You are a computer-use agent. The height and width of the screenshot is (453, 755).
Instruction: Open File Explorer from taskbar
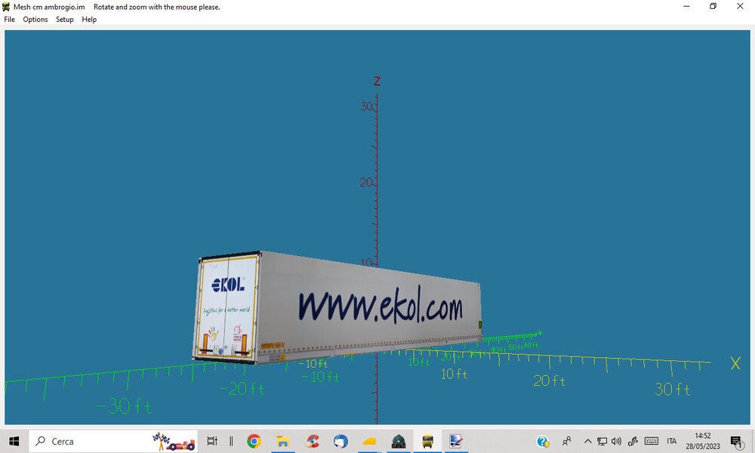282,441
